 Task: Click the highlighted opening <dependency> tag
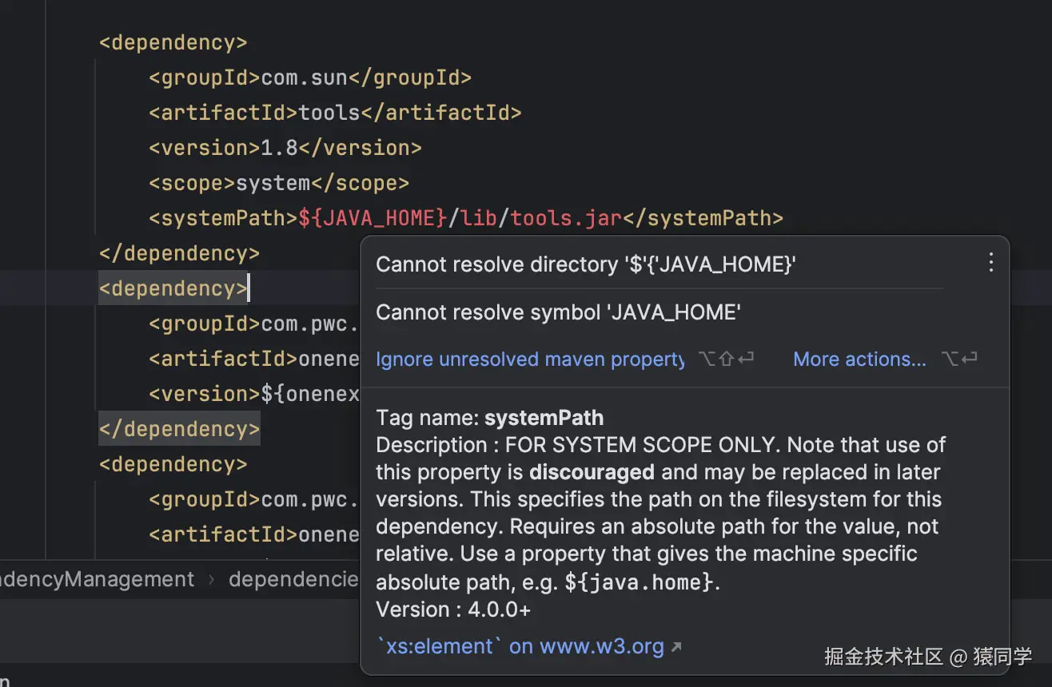pos(173,288)
